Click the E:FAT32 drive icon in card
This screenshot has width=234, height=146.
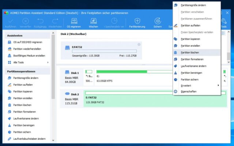tap(67, 48)
